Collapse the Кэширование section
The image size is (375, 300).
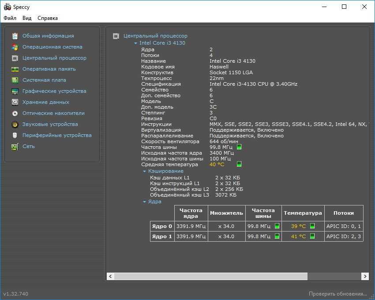[x=144, y=171]
